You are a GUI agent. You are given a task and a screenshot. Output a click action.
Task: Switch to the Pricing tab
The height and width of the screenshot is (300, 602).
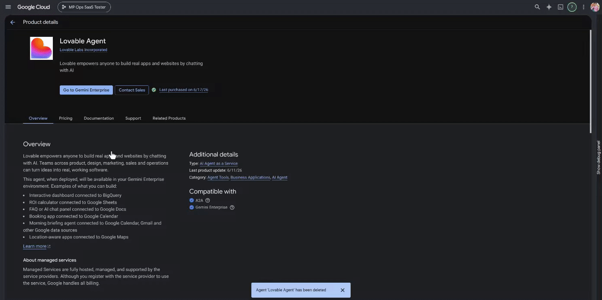[65, 118]
